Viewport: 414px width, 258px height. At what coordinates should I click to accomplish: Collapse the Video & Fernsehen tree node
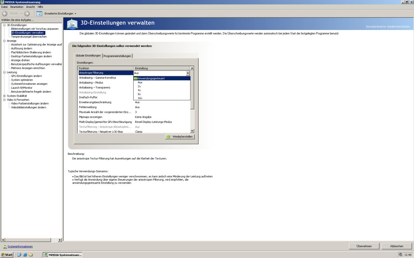tap(5, 100)
